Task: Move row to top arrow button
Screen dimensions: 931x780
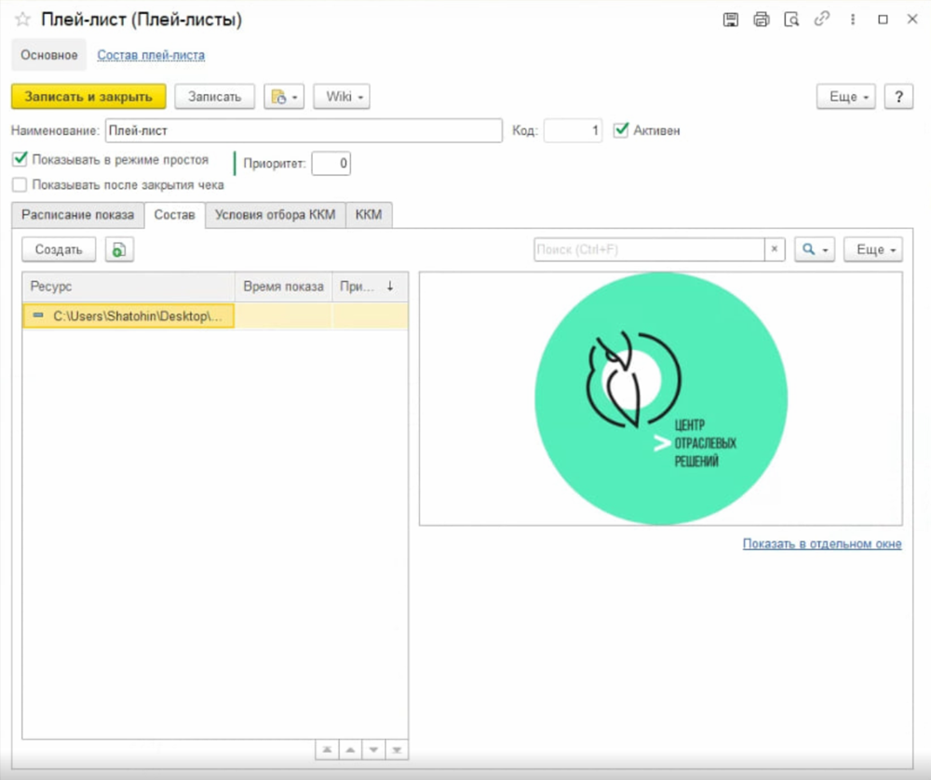Action: click(x=327, y=749)
